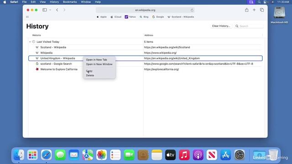The width and height of the screenshot is (292, 164).
Task: Select scotland - Google Search history row
Action: pyautogui.click(x=145, y=64)
